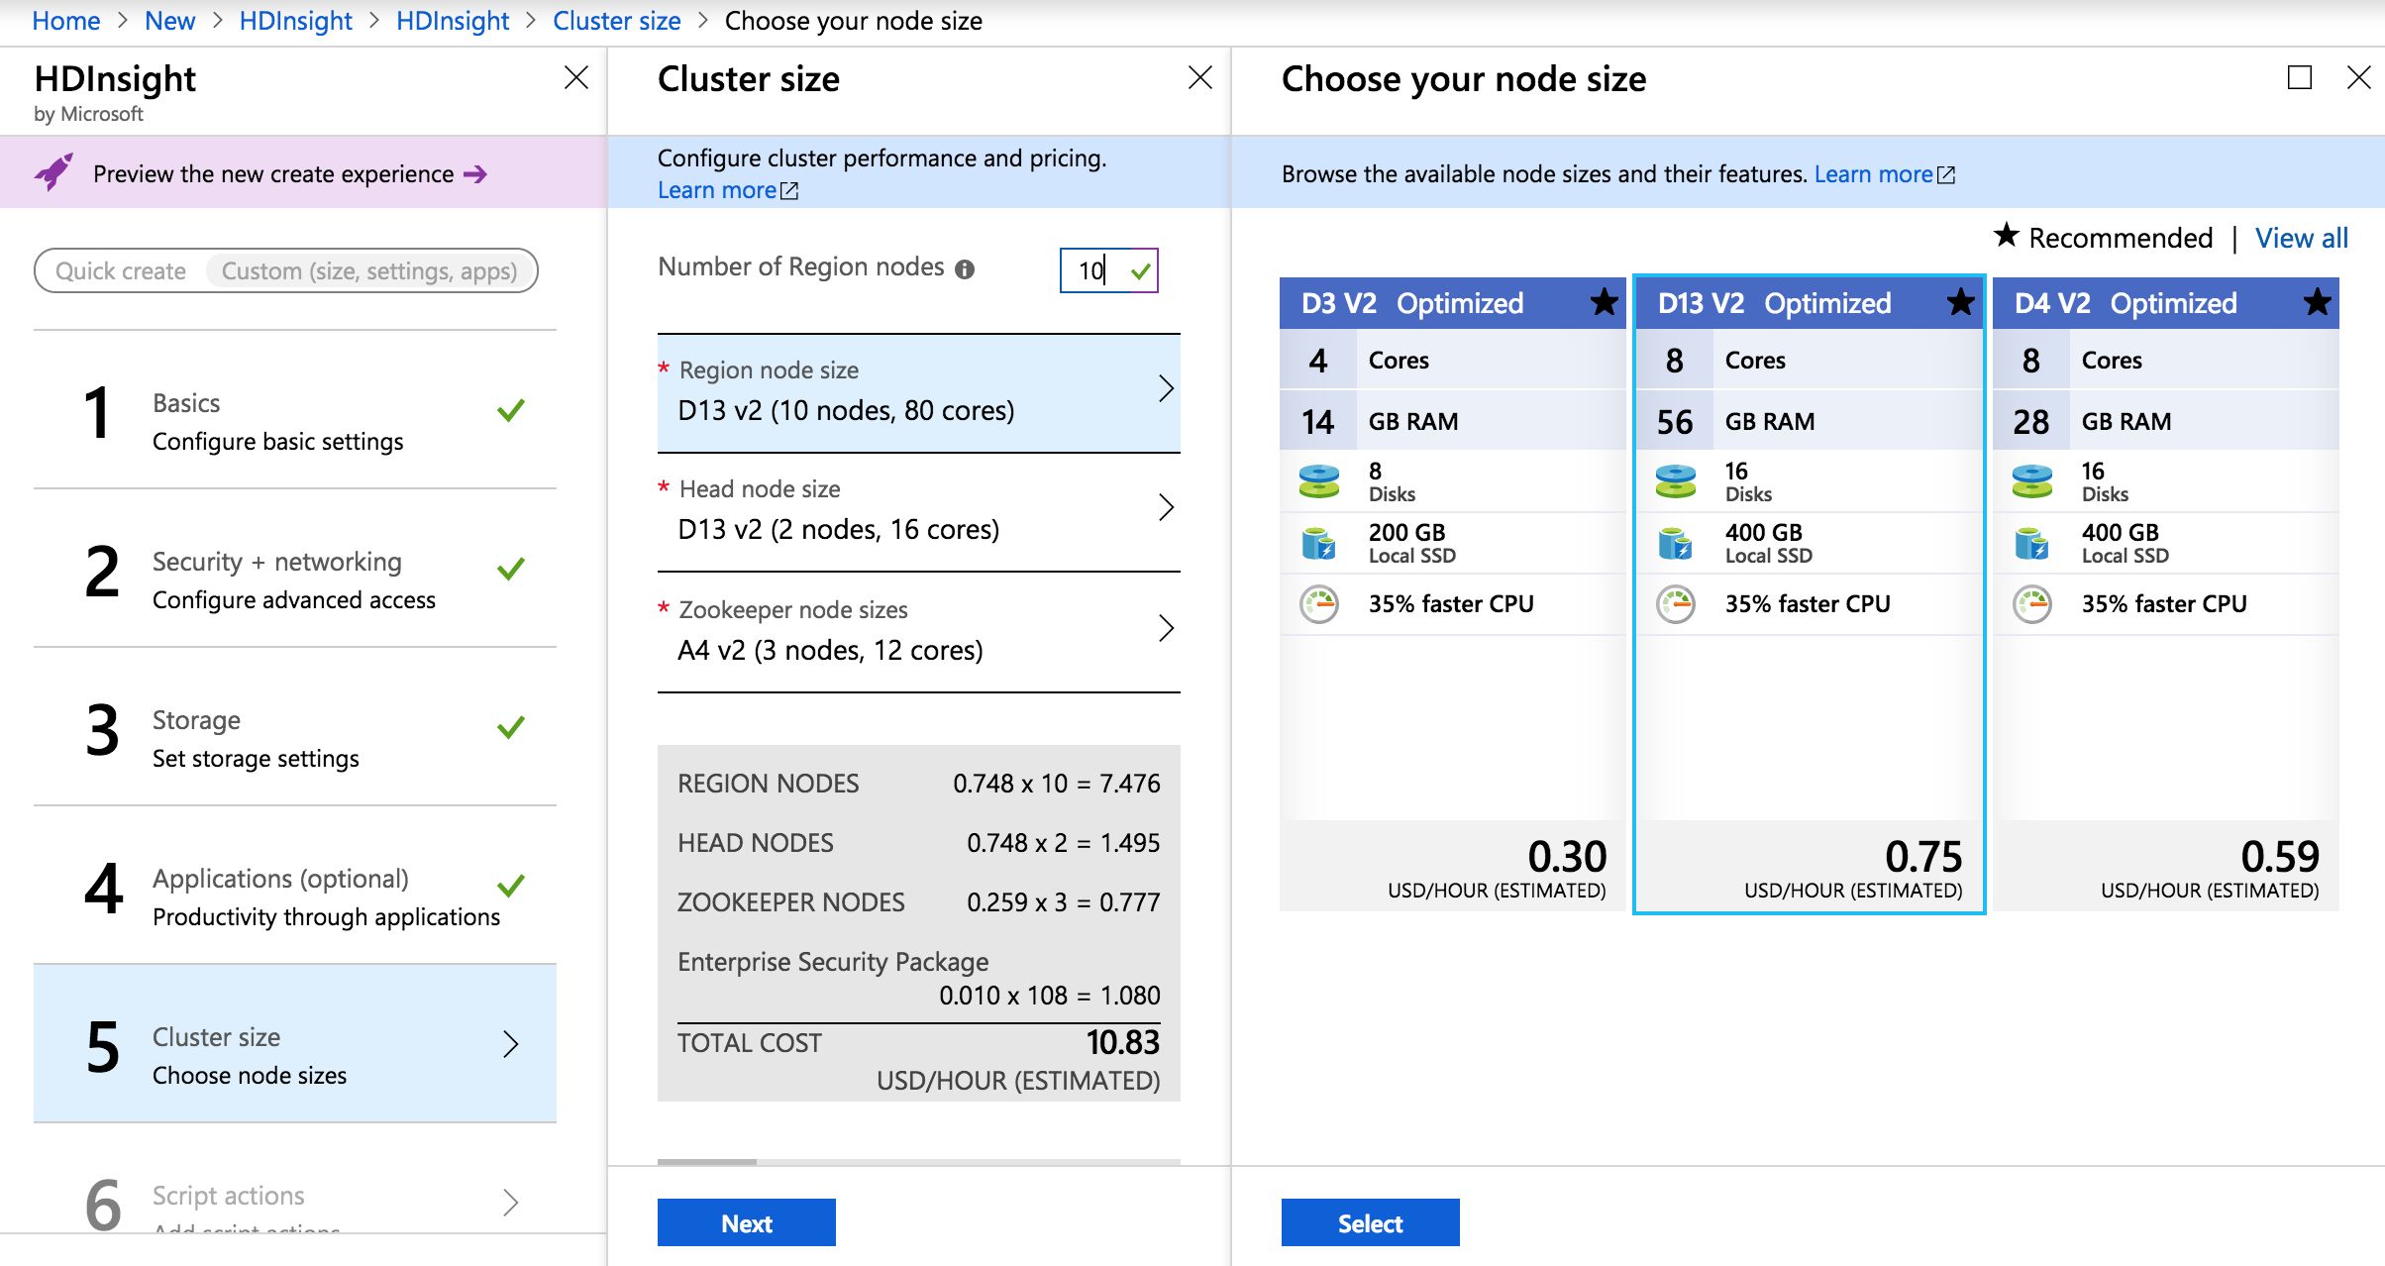Click the 0.59 USD/HOUR price
Viewport: 2385px width, 1266px height.
pos(2280,856)
